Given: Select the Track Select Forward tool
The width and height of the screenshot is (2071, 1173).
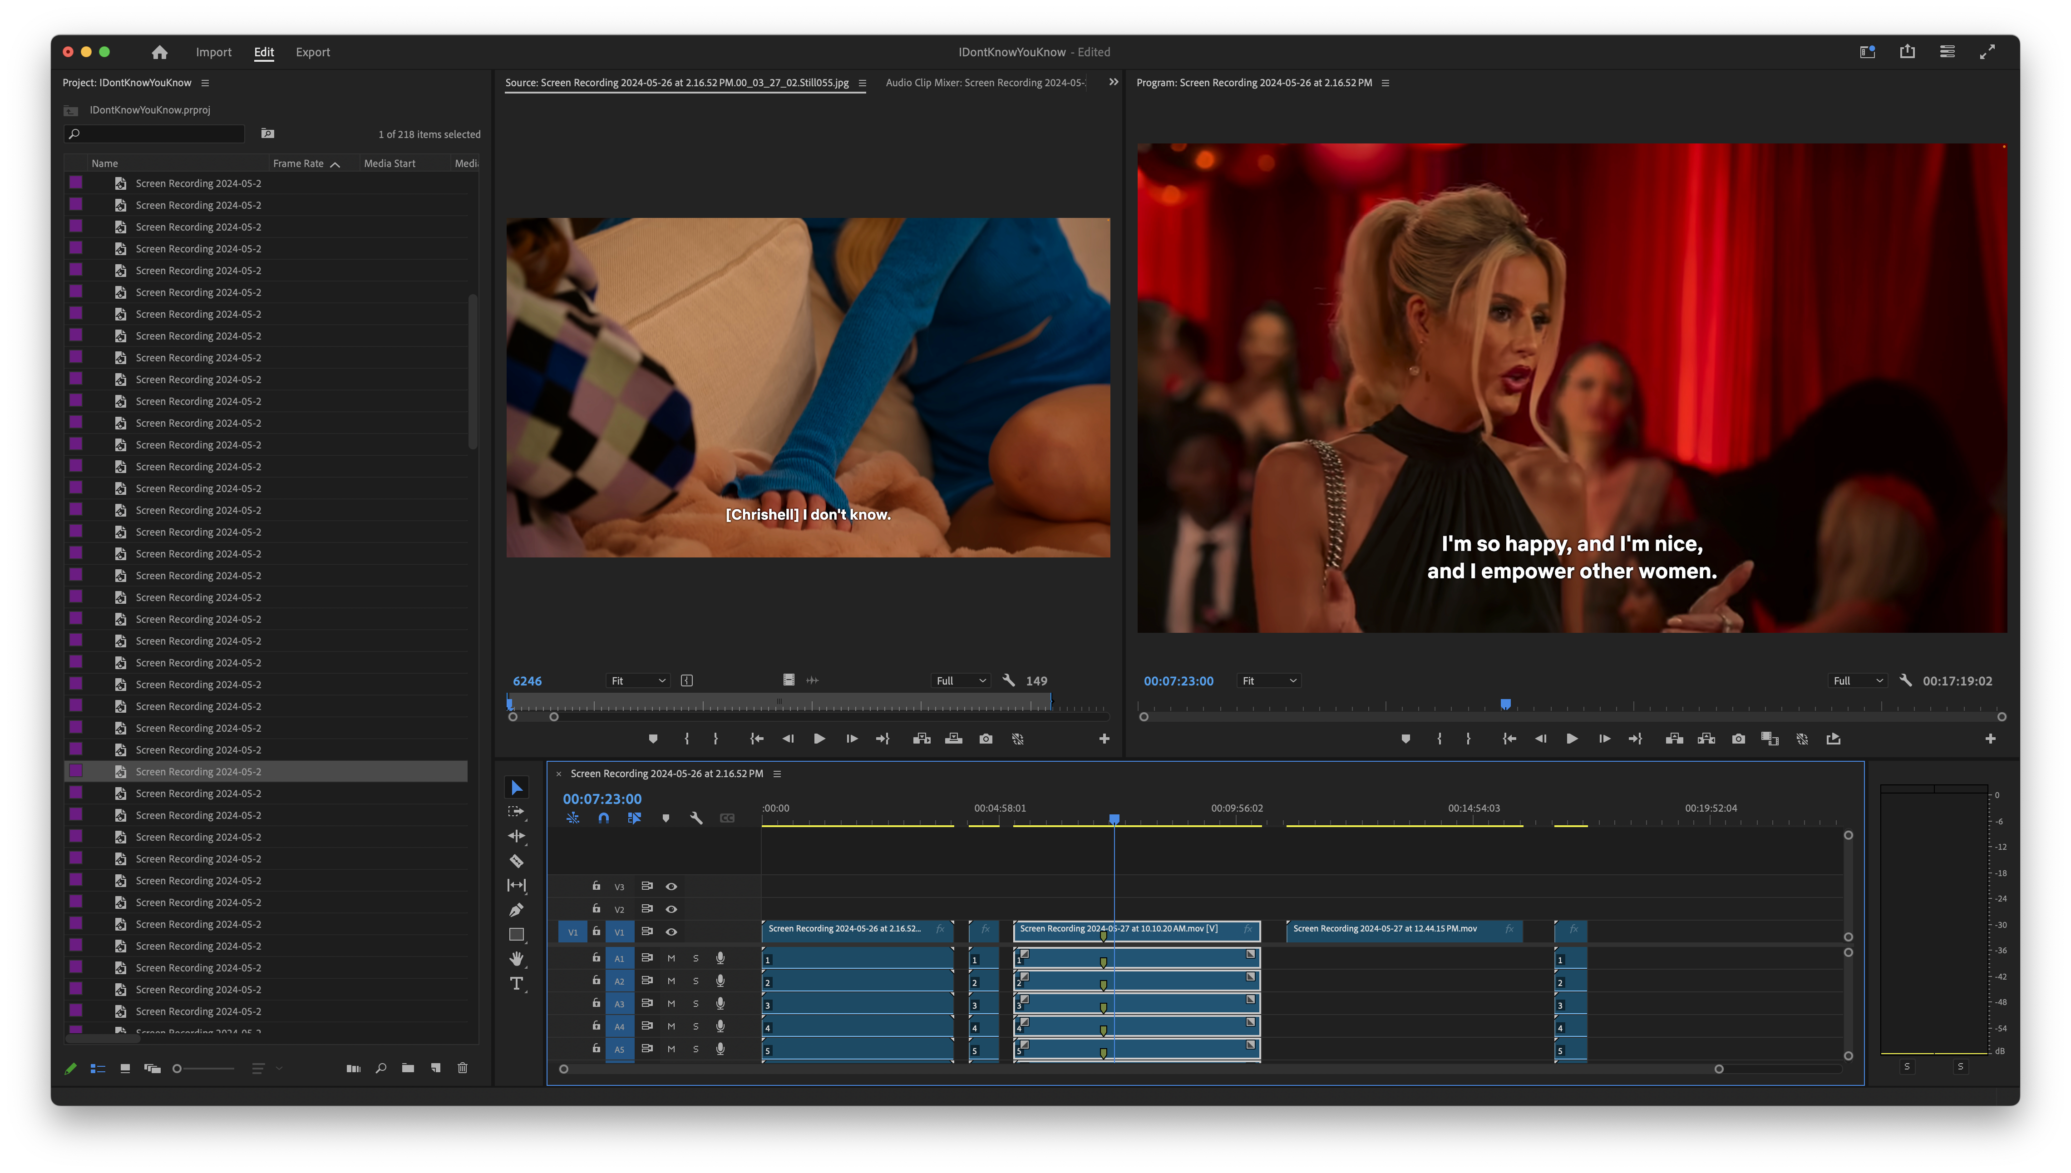Looking at the screenshot, I should [x=516, y=811].
